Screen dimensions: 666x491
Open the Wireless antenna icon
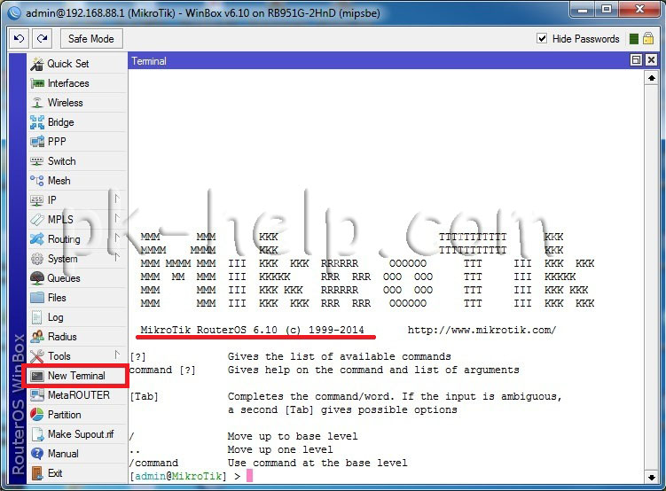(x=37, y=103)
